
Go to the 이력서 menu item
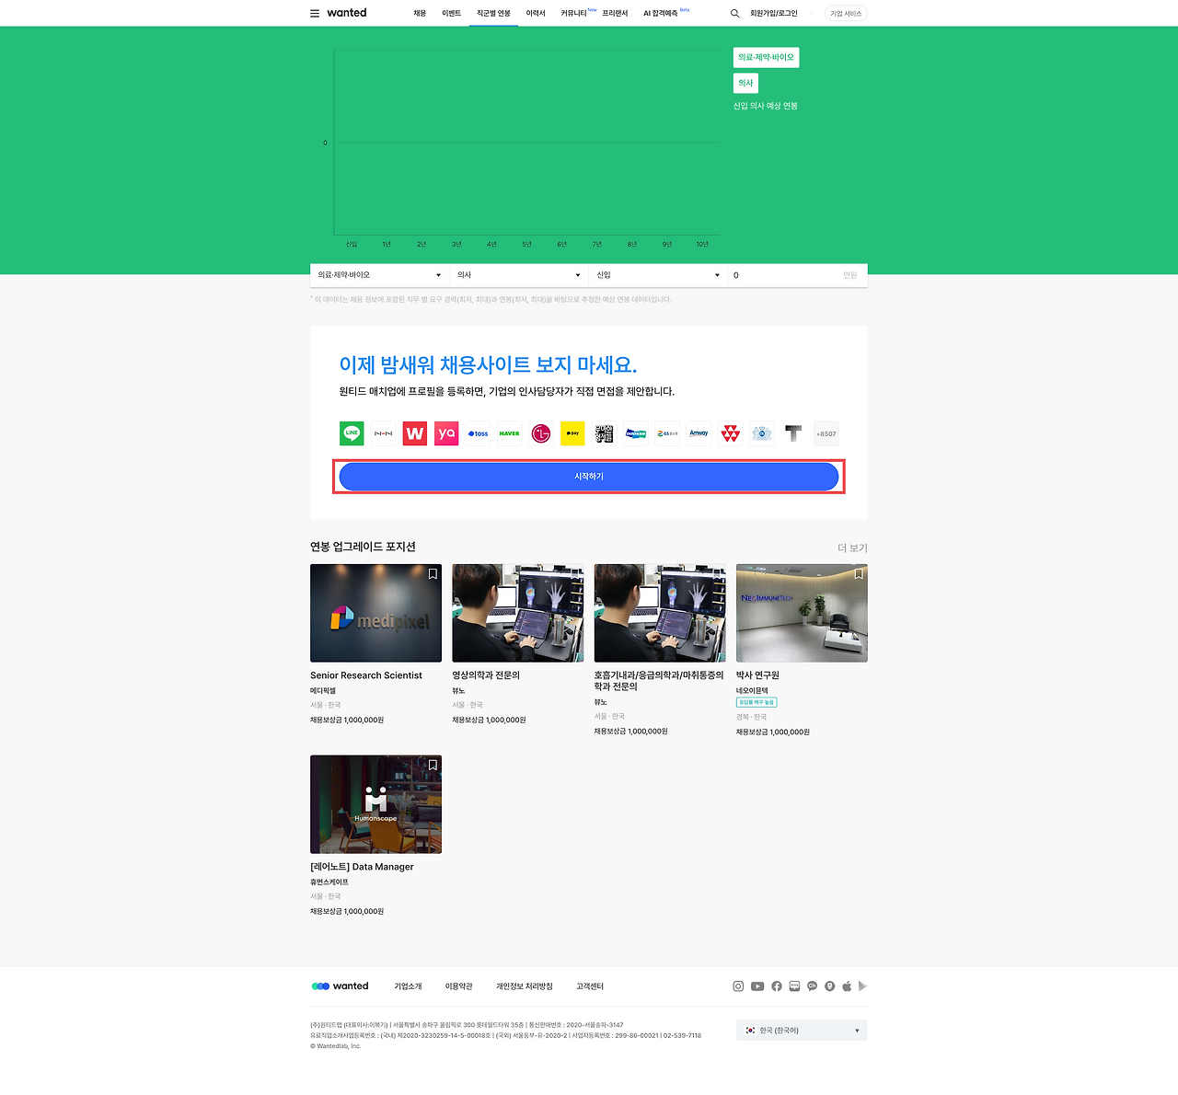(x=536, y=14)
